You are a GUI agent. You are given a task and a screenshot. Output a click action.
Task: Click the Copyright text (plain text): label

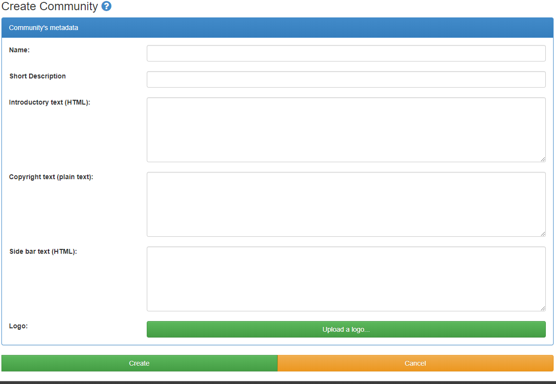pos(51,177)
